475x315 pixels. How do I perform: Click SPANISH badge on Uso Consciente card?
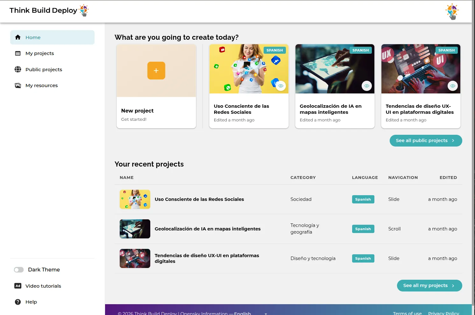click(275, 50)
